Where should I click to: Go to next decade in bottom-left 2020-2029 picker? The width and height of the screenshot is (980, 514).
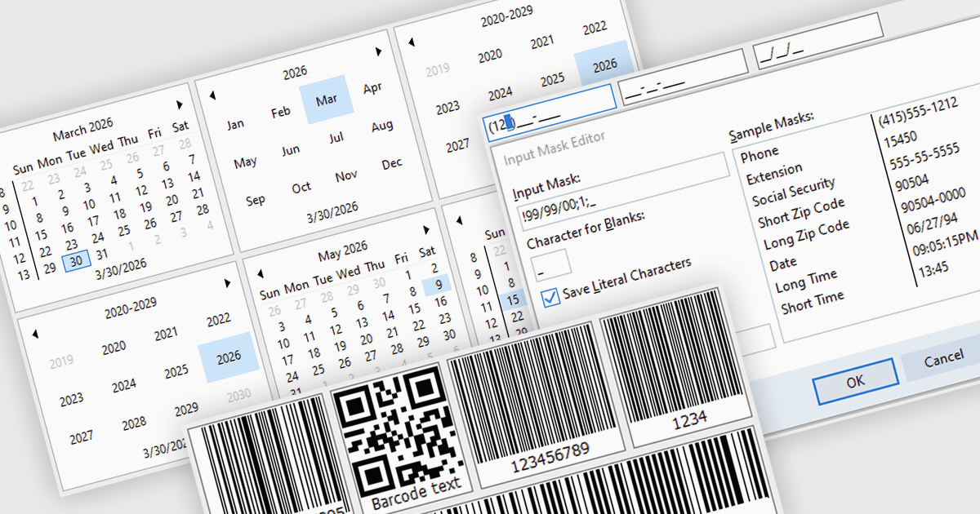tap(228, 283)
